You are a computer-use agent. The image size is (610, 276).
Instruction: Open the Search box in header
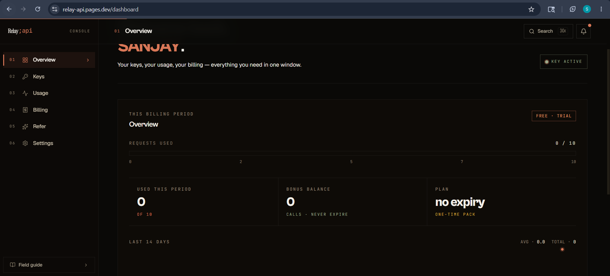click(x=548, y=31)
